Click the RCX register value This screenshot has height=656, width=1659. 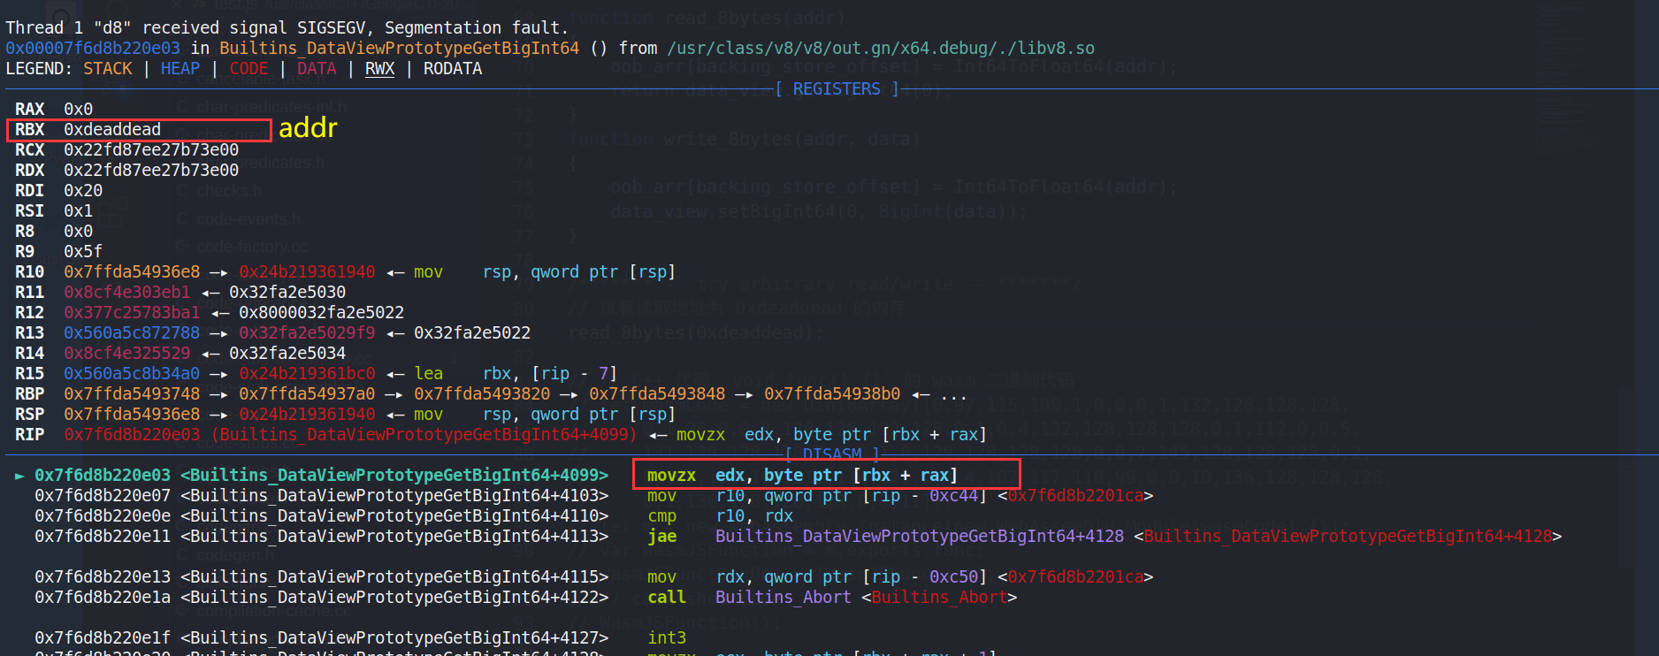pos(151,150)
